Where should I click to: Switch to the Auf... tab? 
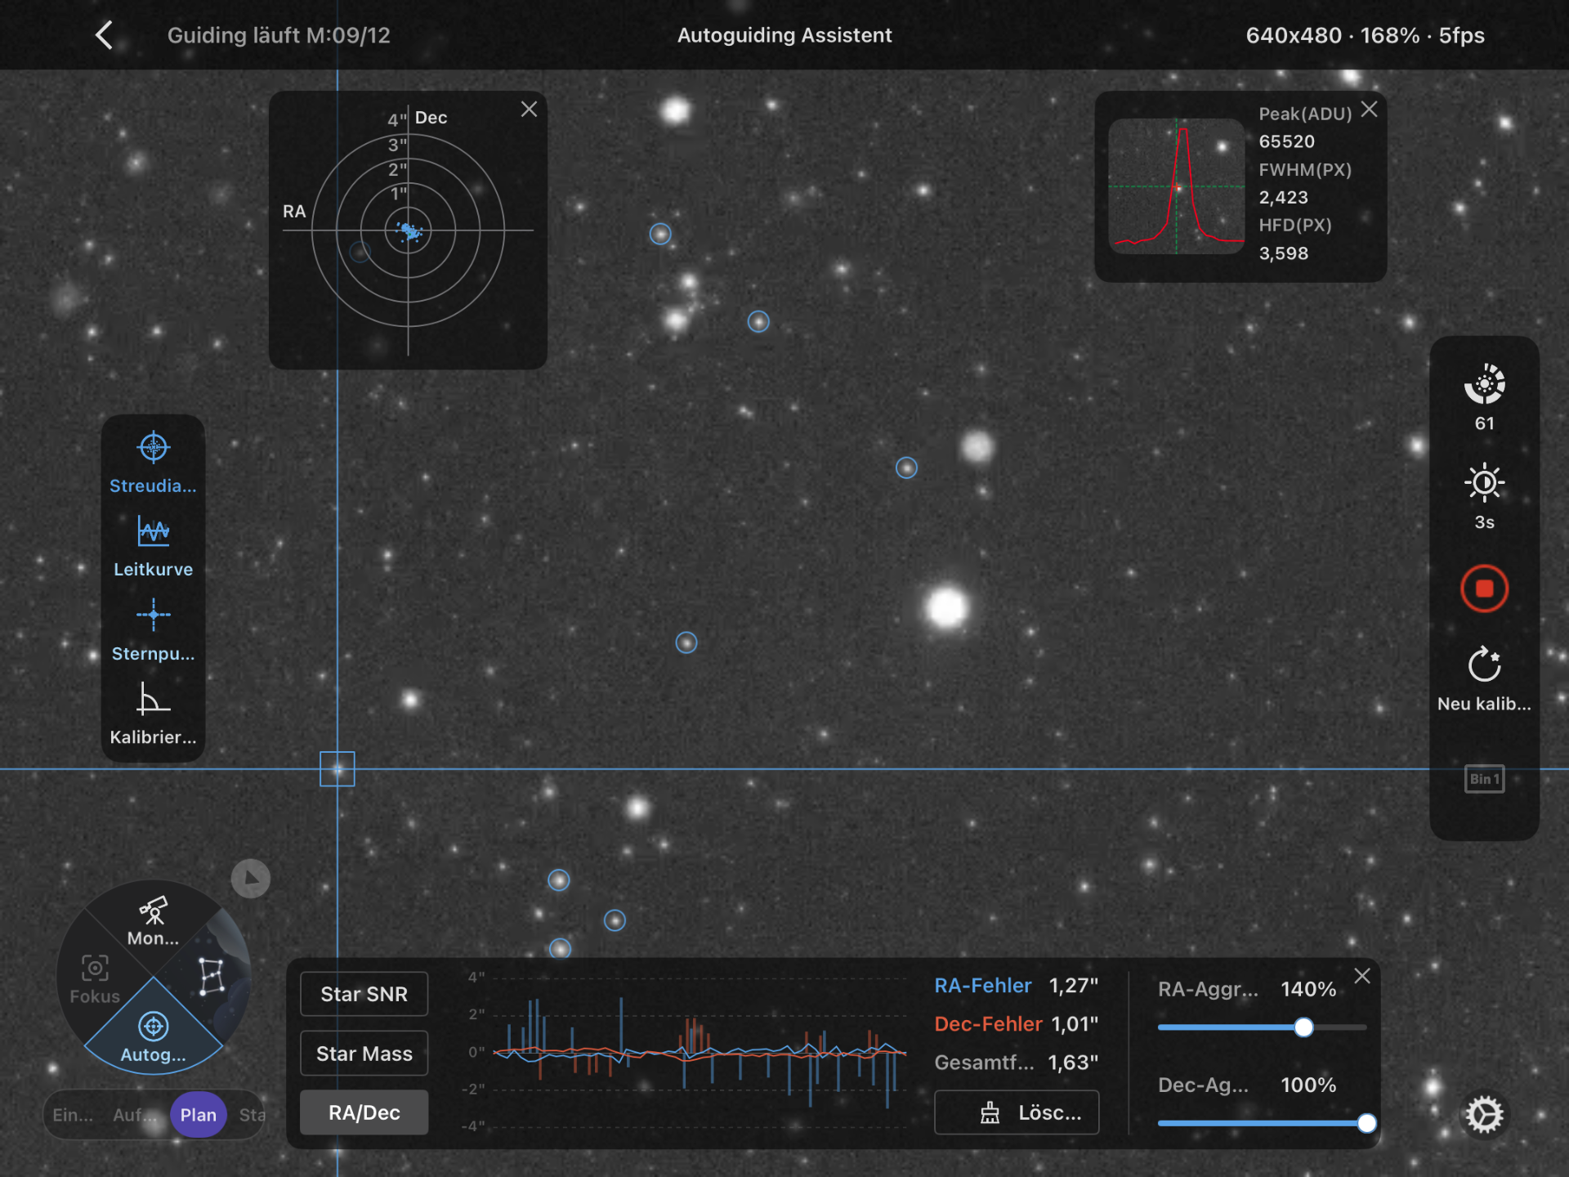135,1115
